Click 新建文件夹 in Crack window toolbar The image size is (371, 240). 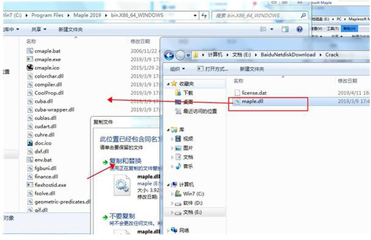tap(252, 69)
